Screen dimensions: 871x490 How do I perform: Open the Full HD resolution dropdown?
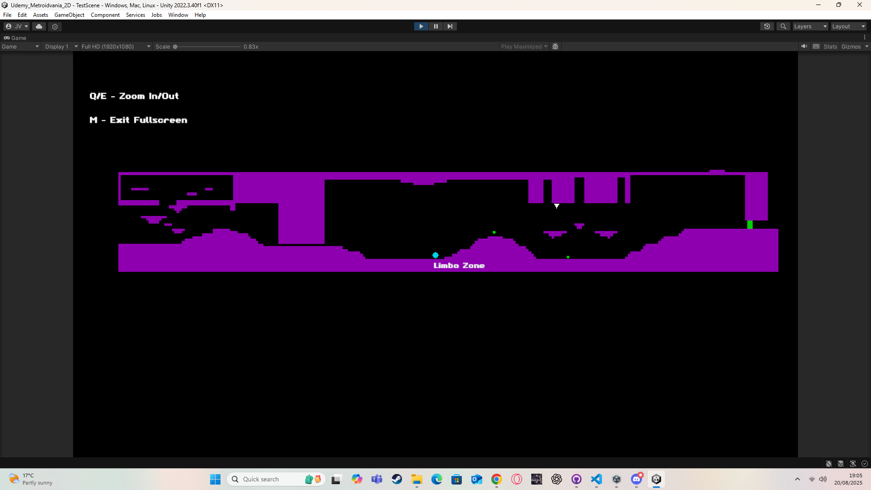pyautogui.click(x=116, y=47)
